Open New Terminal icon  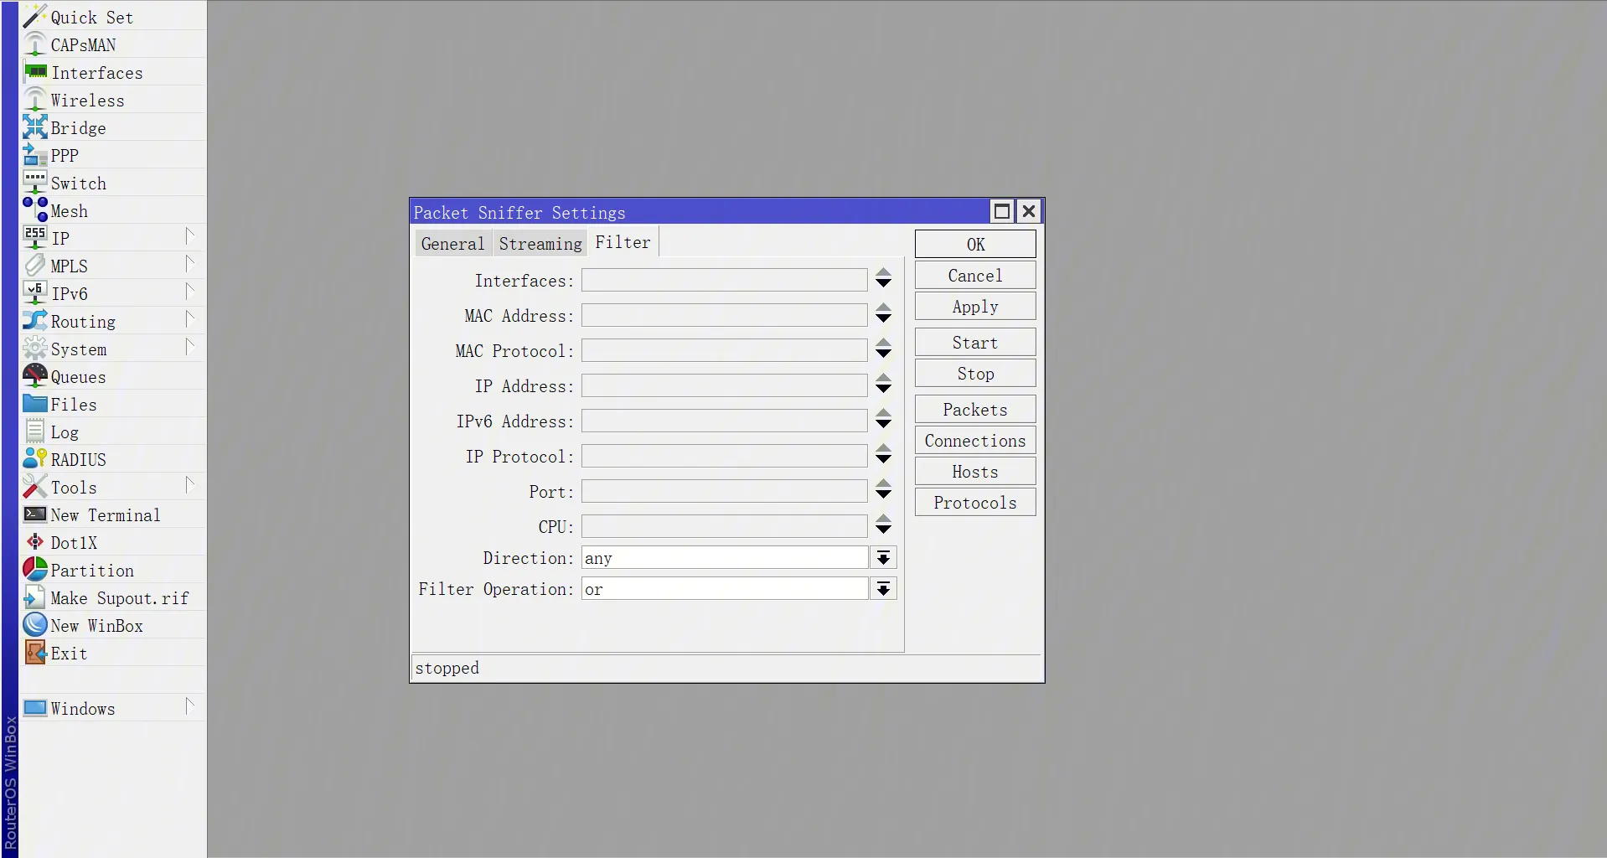coord(34,514)
